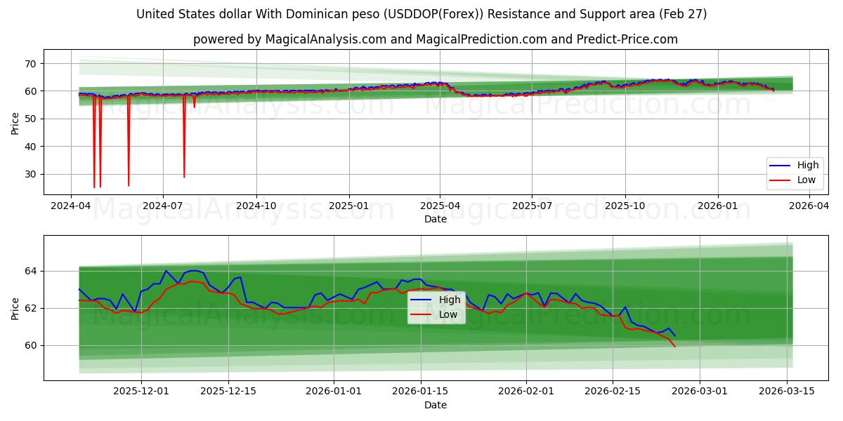Screen dimensions: 843x421
Task: Click the '2024-10' x-axis label in the top chart
Action: pos(256,206)
